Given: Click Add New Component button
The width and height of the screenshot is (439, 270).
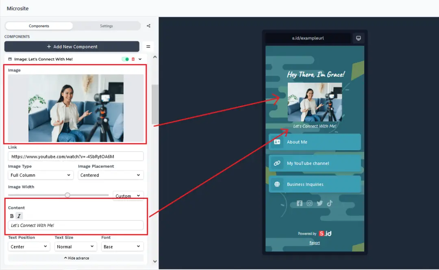Looking at the screenshot, I should pos(72,47).
